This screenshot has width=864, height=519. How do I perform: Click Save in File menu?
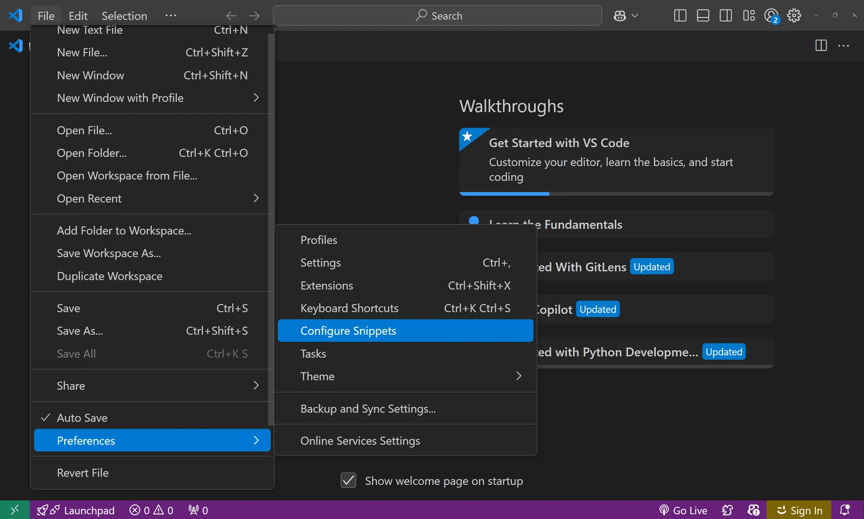pyautogui.click(x=151, y=308)
